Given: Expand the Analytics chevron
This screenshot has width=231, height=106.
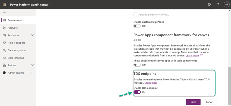Looking at the screenshot, I should (33, 28).
